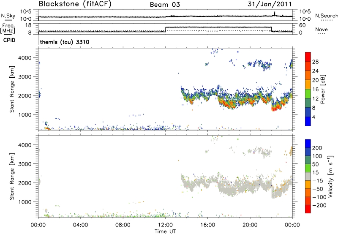The image size is (338, 234).
Task: Click the date "31/Jan/2011"
Action: click(270, 4)
